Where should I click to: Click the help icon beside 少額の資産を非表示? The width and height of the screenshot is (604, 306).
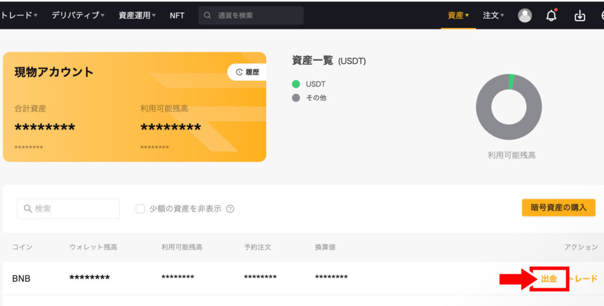tap(230, 209)
